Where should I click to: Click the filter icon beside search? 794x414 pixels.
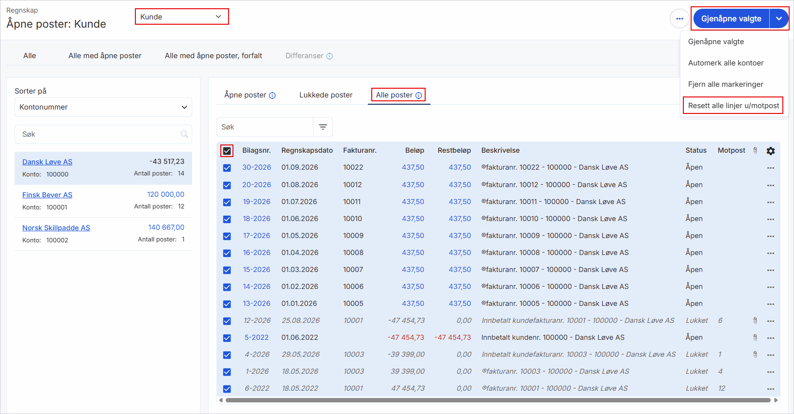click(323, 127)
